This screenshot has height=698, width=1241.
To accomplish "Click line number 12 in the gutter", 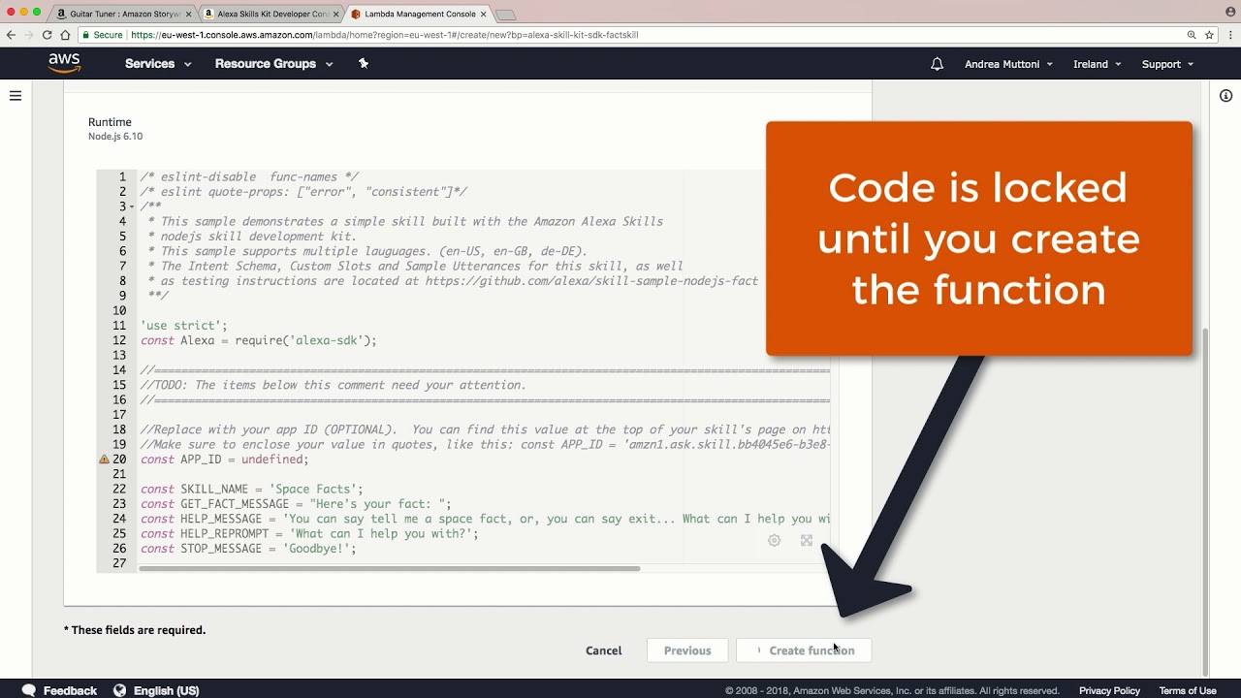I will [119, 340].
